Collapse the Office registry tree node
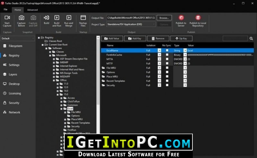Viewport: 257px width, 158px height. [54, 80]
